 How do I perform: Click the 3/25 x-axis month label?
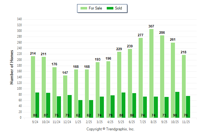coord(100,122)
